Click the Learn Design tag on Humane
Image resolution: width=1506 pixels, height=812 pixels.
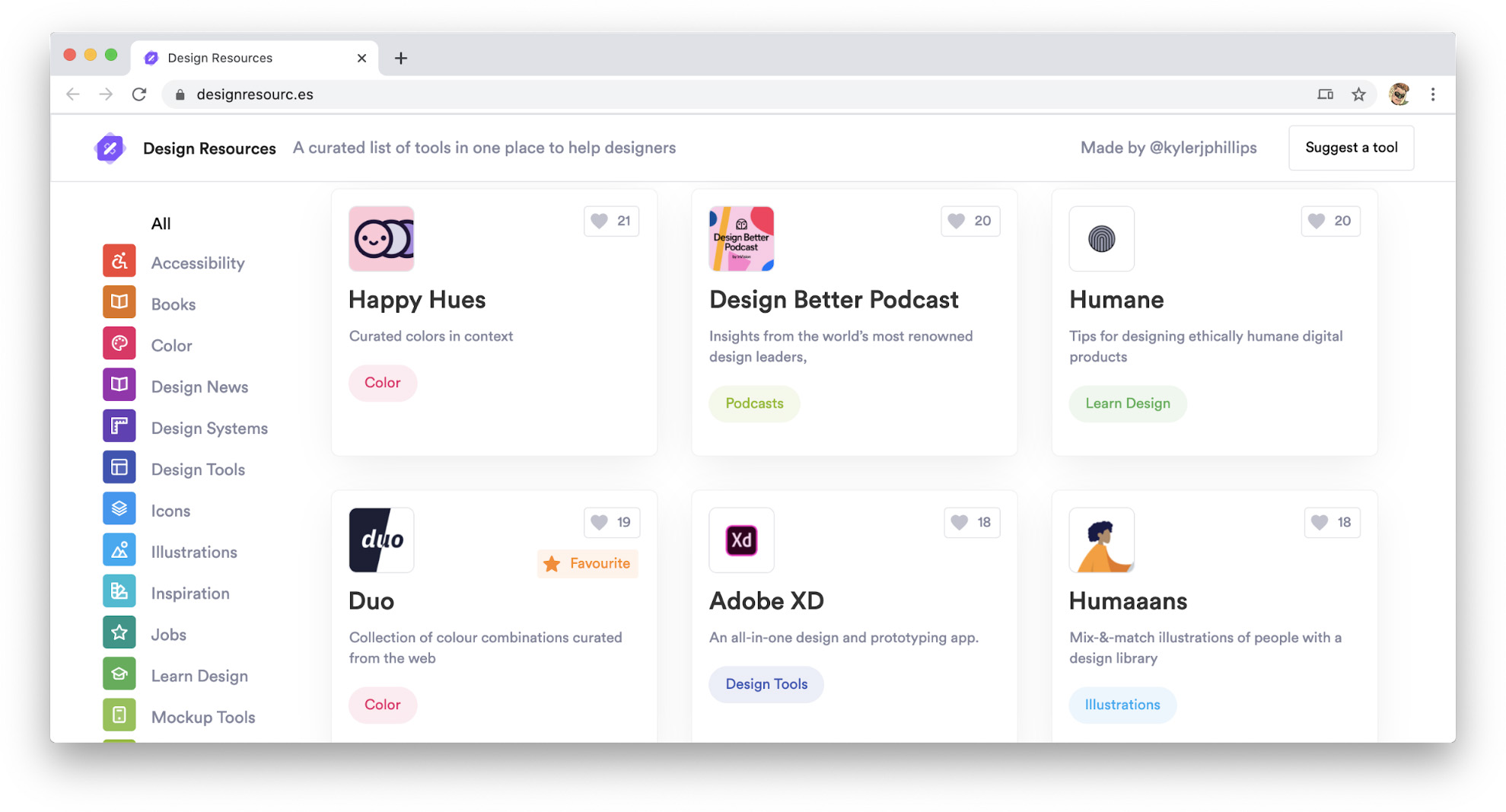1128,403
